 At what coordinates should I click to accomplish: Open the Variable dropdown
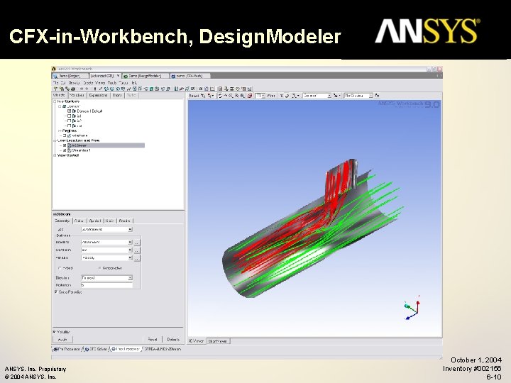point(130,257)
